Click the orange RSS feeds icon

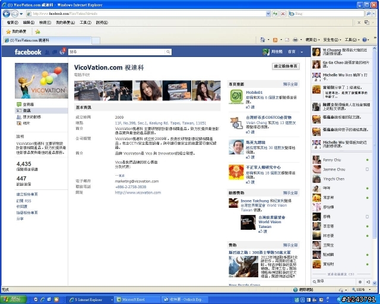(x=275, y=40)
